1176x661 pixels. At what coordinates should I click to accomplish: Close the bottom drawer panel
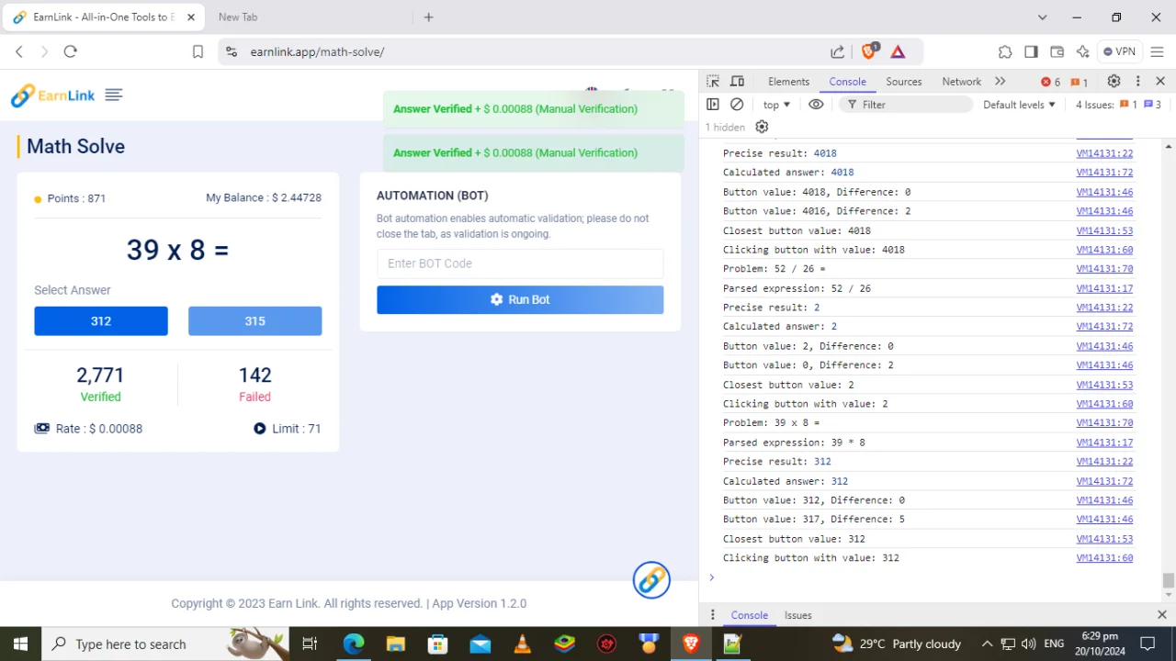(1161, 615)
